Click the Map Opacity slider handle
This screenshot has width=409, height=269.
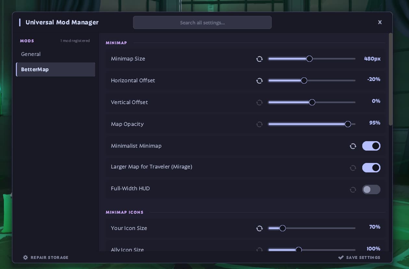coord(348,124)
